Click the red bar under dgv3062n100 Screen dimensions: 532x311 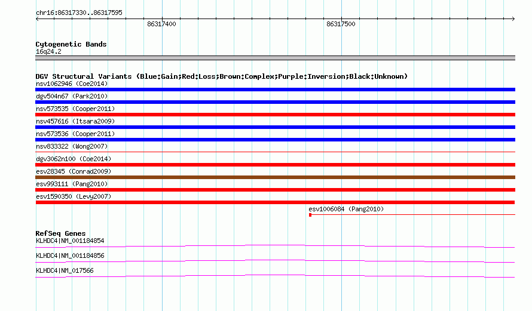click(275, 165)
